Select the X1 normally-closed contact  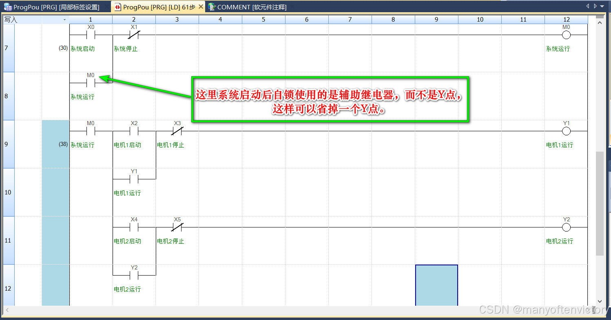tap(134, 35)
